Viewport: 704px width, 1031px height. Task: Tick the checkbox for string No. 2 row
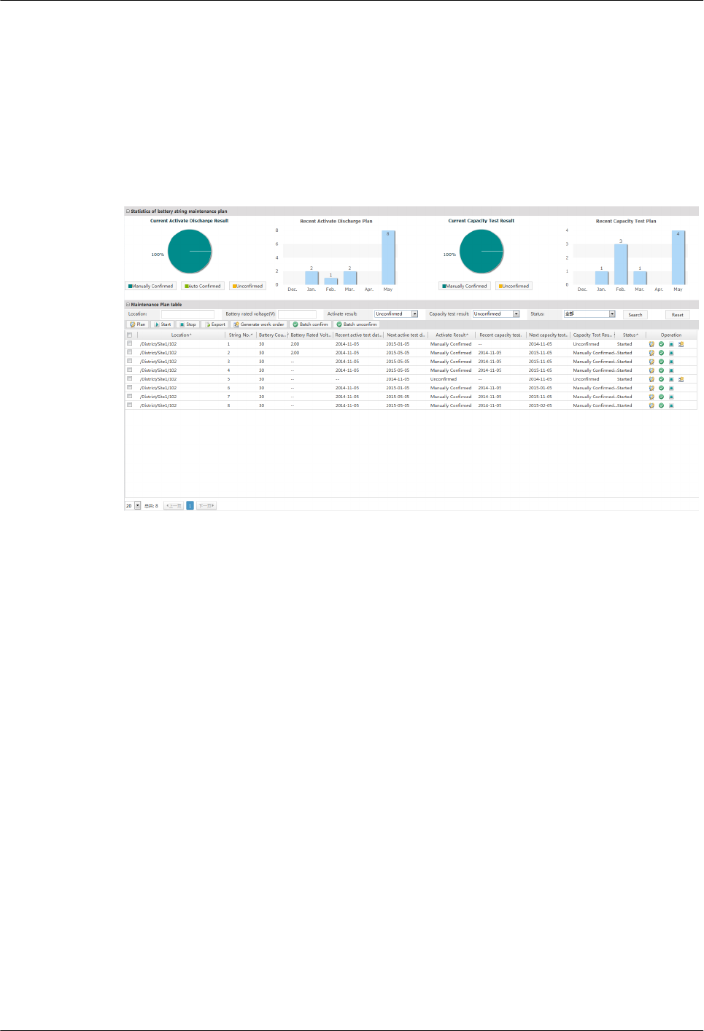click(130, 352)
